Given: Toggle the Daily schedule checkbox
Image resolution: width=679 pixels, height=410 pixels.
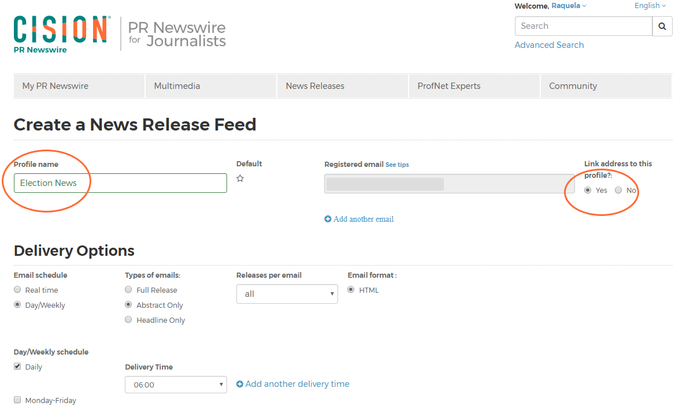Looking at the screenshot, I should pos(17,366).
